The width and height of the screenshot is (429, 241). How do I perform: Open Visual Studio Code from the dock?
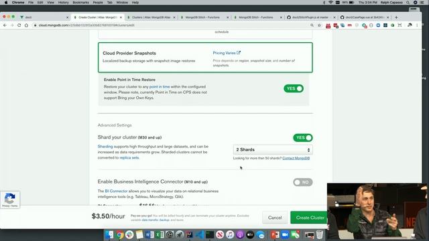click(200, 235)
